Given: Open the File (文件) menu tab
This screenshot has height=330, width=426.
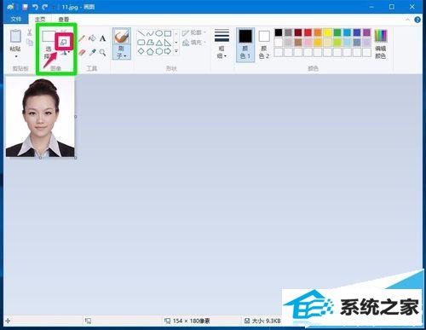Looking at the screenshot, I should pos(16,19).
